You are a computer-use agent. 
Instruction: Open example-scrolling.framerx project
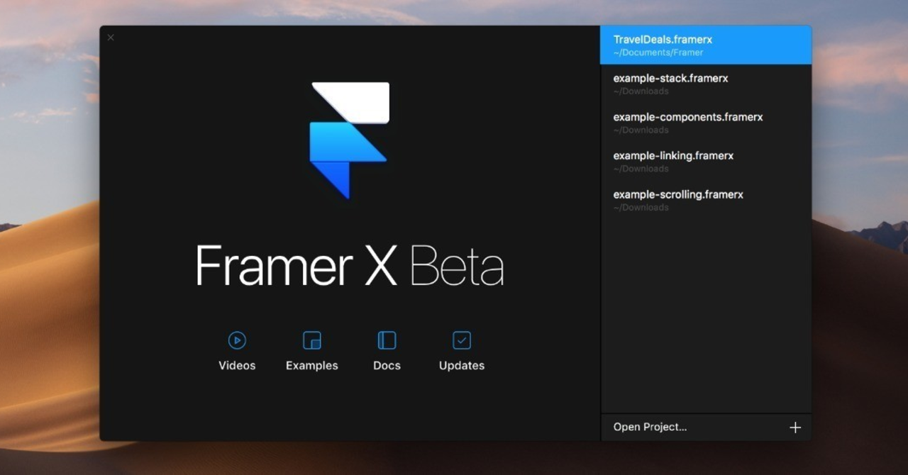coord(706,200)
